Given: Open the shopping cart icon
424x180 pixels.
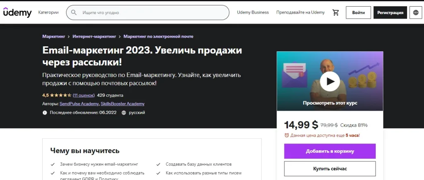Looking at the screenshot, I should 335,12.
